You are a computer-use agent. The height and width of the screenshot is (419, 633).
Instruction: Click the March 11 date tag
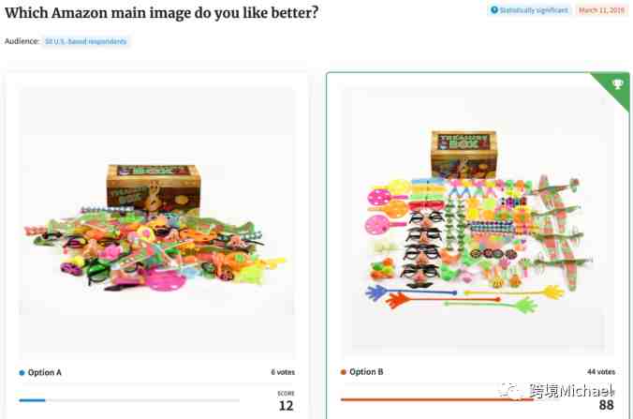tap(601, 10)
